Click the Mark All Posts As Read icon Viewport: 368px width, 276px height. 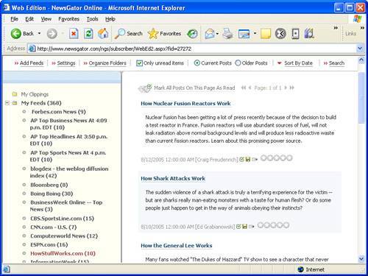point(144,88)
